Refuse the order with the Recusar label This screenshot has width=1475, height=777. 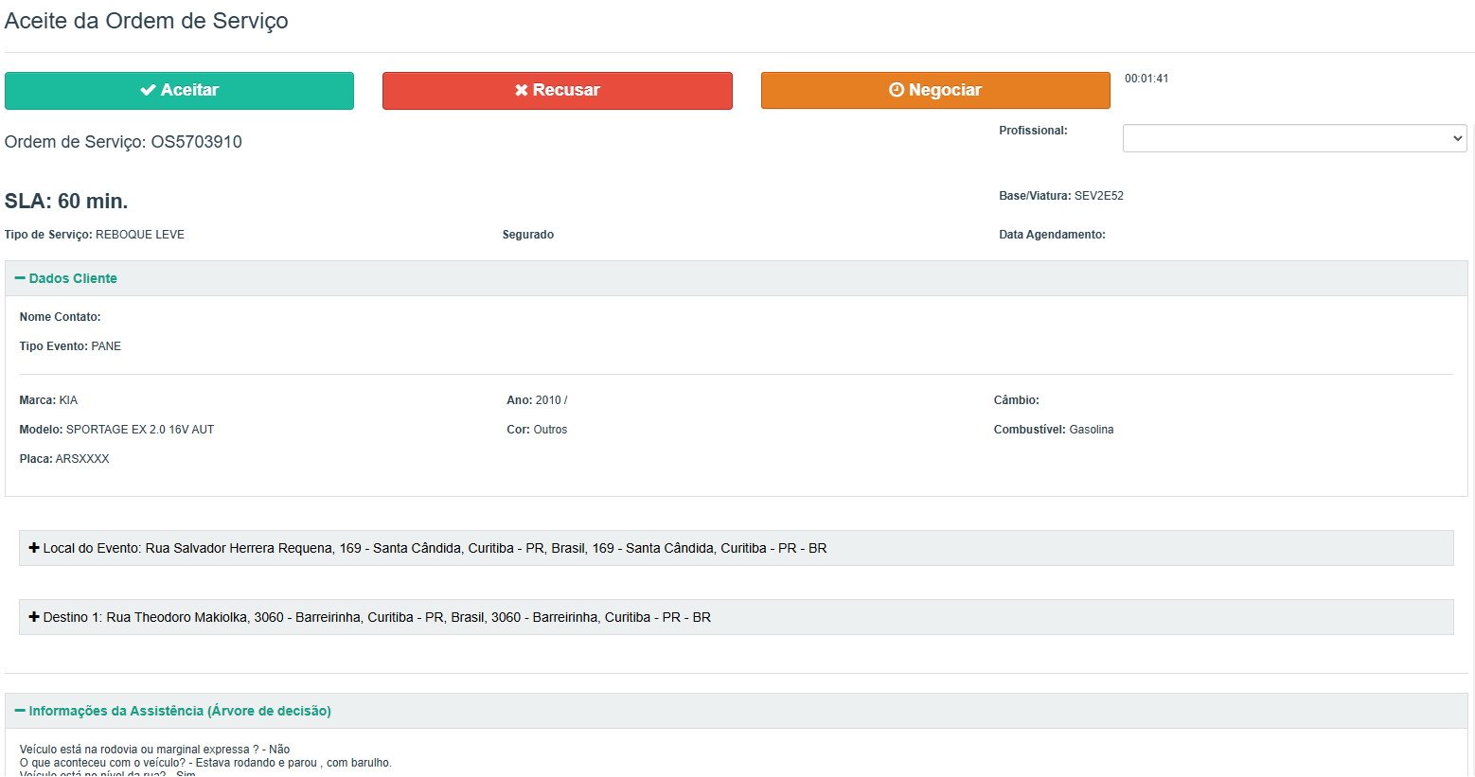pos(566,90)
